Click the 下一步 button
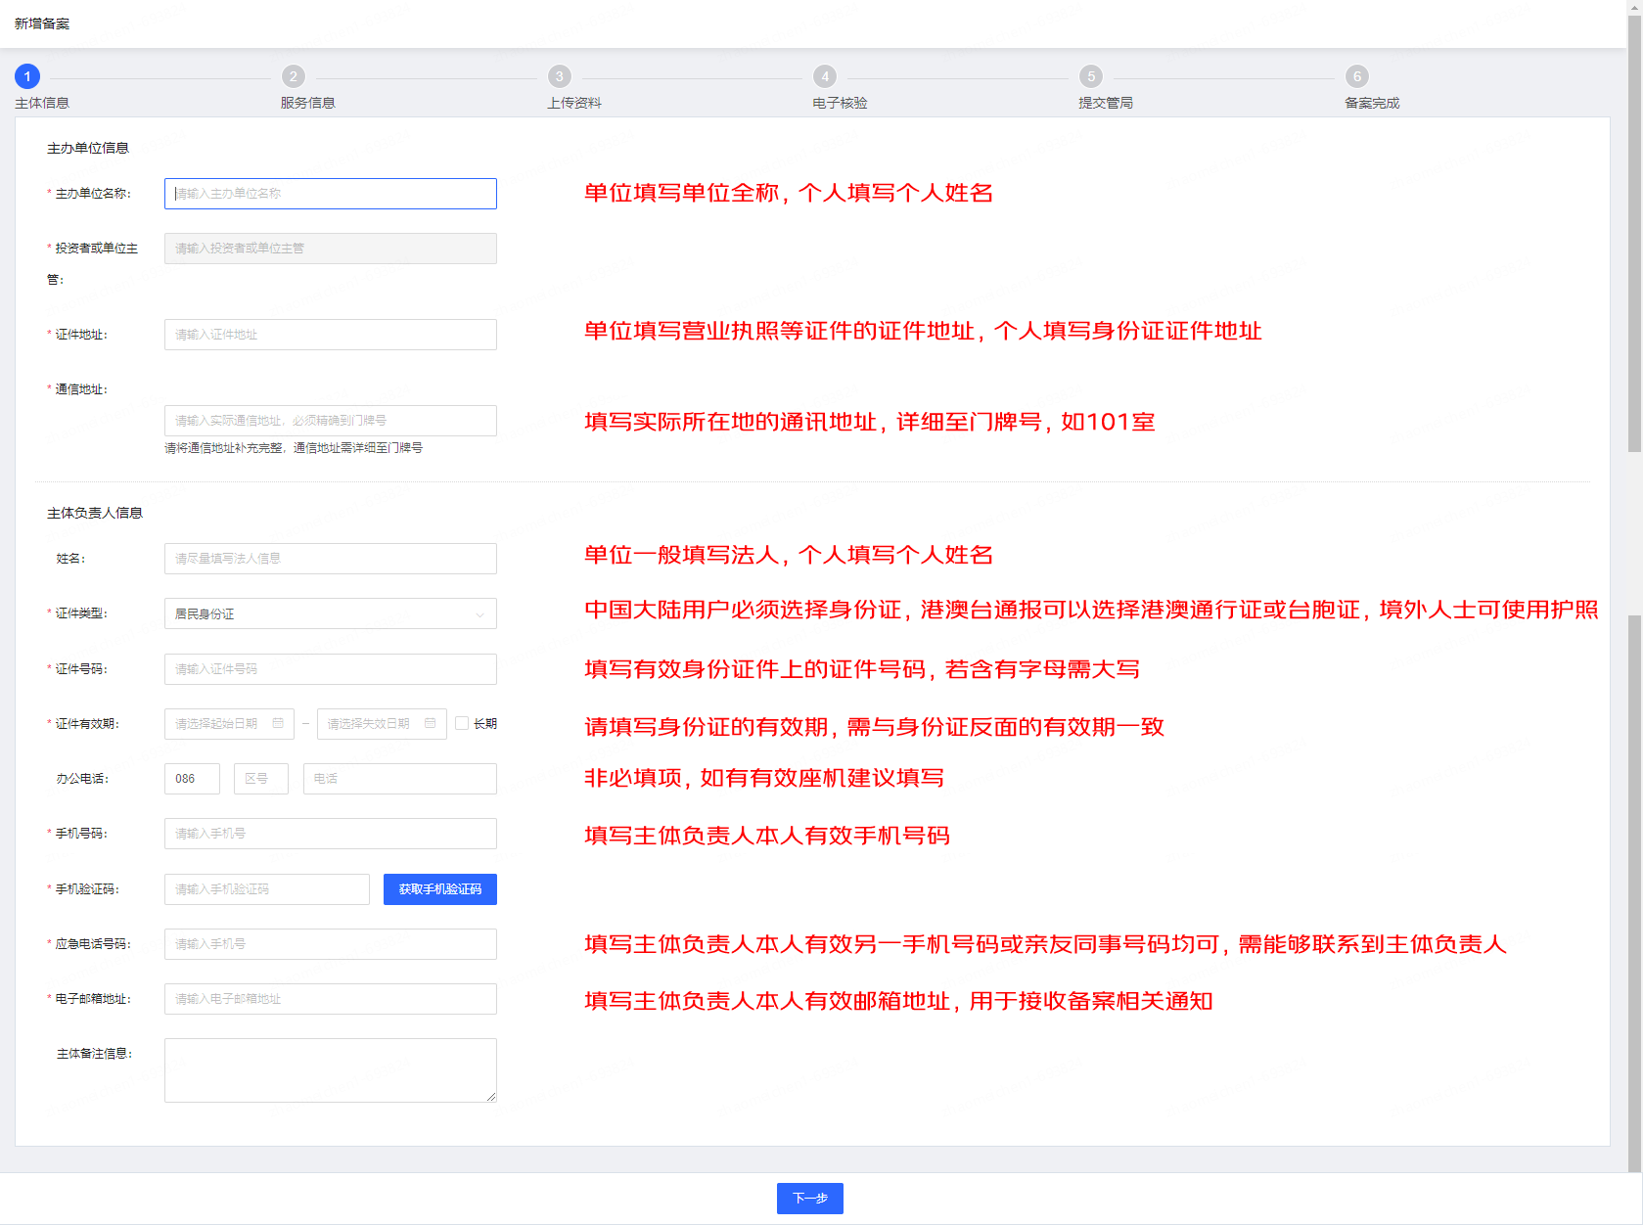 [x=810, y=1199]
